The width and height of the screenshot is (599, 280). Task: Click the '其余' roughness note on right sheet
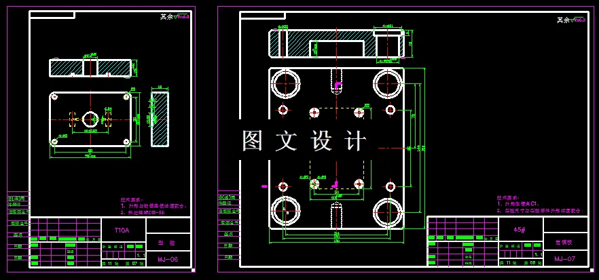(563, 20)
